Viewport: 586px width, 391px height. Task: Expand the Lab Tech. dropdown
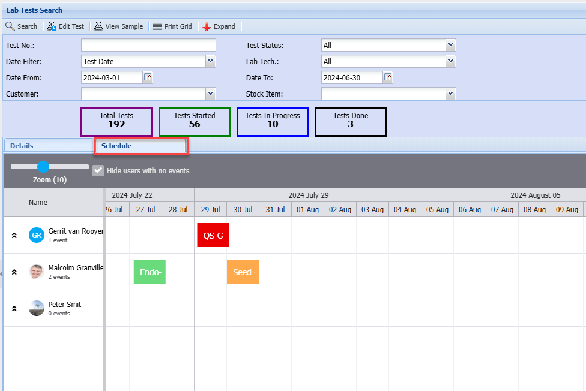[450, 61]
